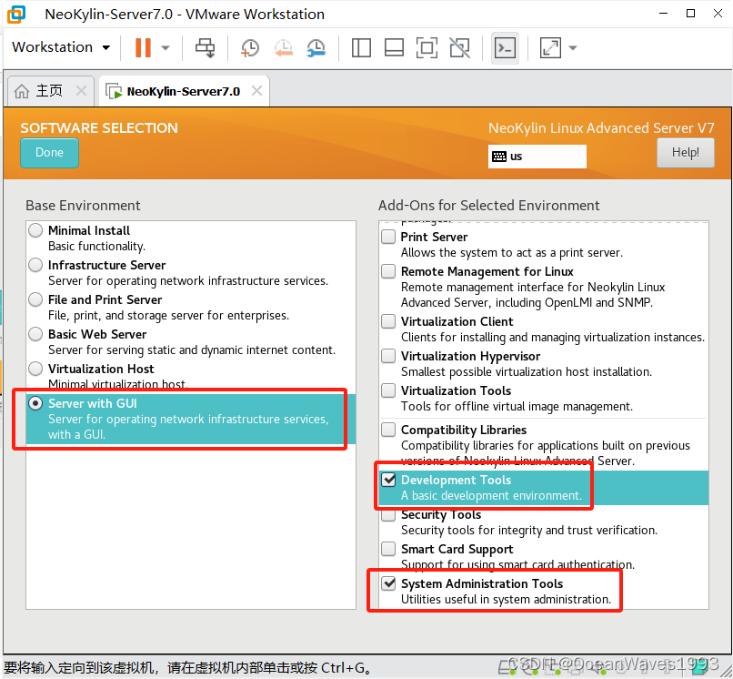Send Ctrl+Alt+Del via the toolbar icon
The height and width of the screenshot is (679, 733).
coord(206,47)
